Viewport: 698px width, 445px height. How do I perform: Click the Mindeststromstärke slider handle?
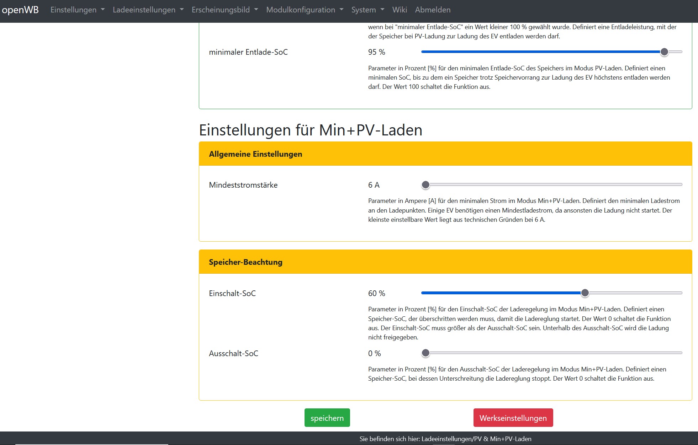click(x=425, y=185)
